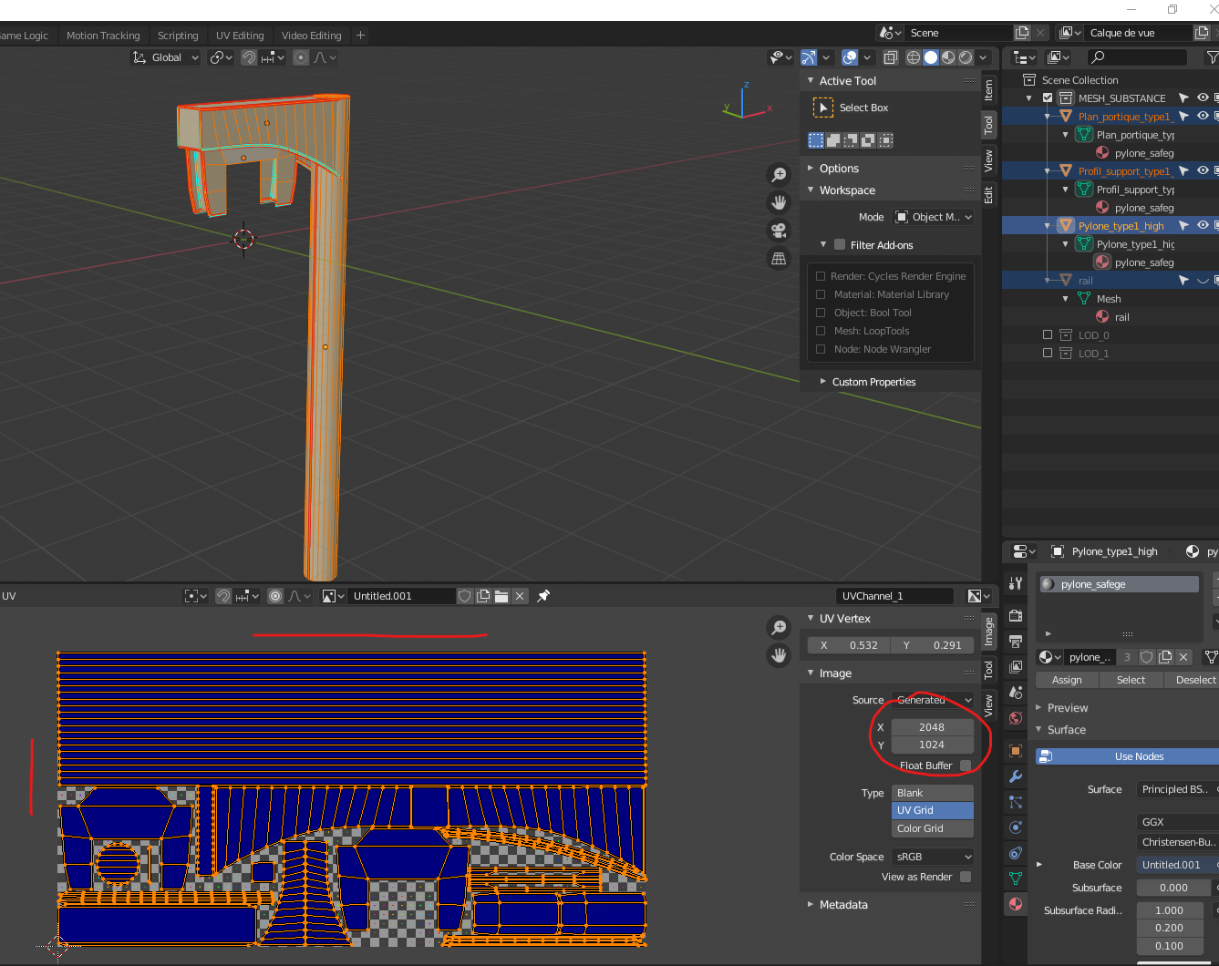Screen dimensions: 1219x966
Task: Open the Color Space sRGB dropdown
Action: tap(933, 857)
